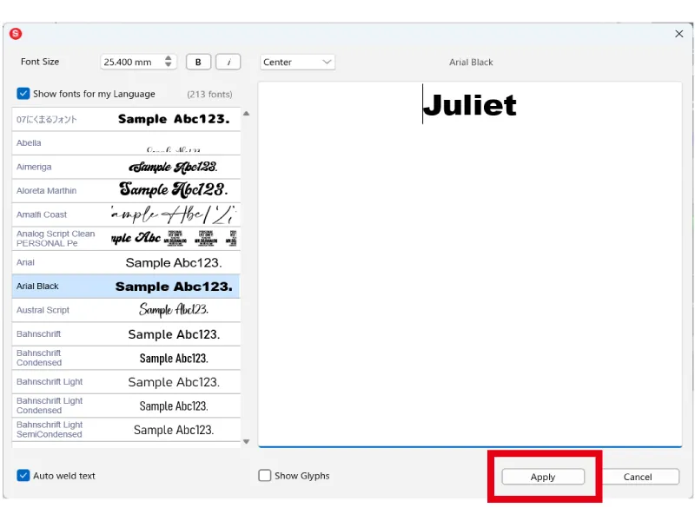Apply bold formatting with the B icon

198,62
